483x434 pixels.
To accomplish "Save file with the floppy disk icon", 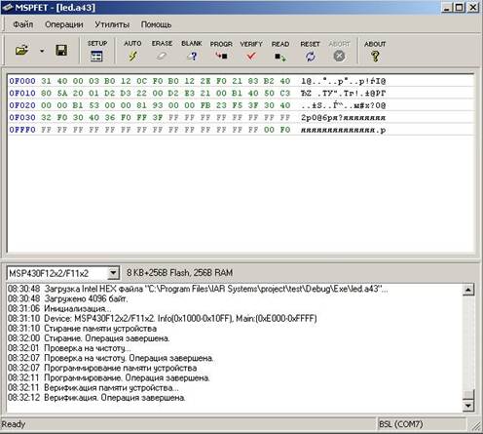I will (x=61, y=51).
